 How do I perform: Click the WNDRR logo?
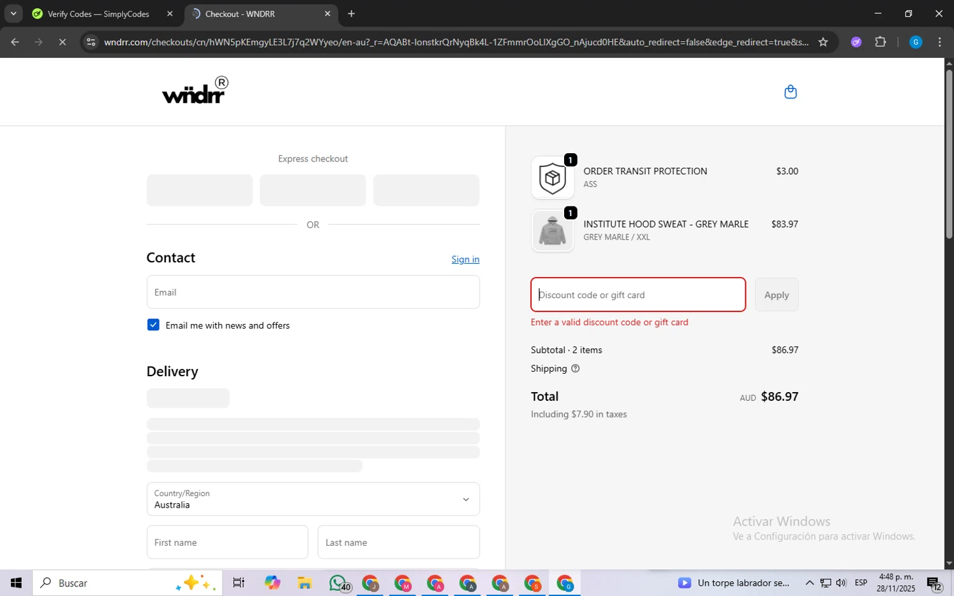(195, 90)
